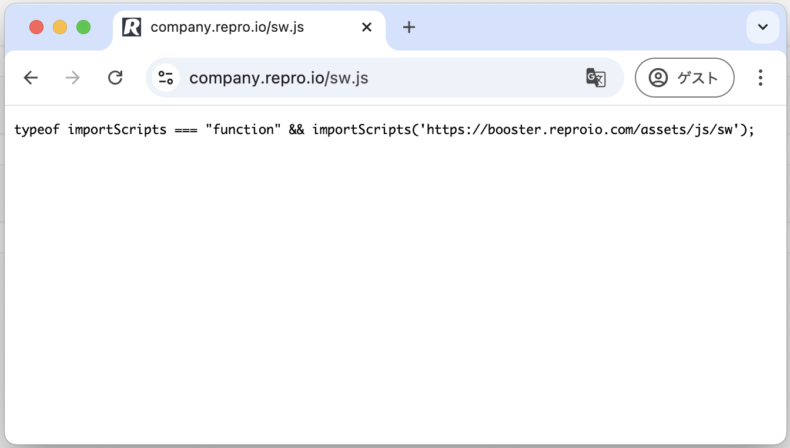This screenshot has width=790, height=448.
Task: Open the Google Translate page icon
Action: [595, 78]
